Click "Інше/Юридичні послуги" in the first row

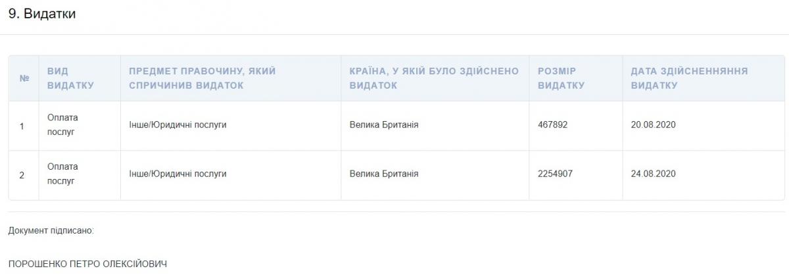tap(178, 125)
